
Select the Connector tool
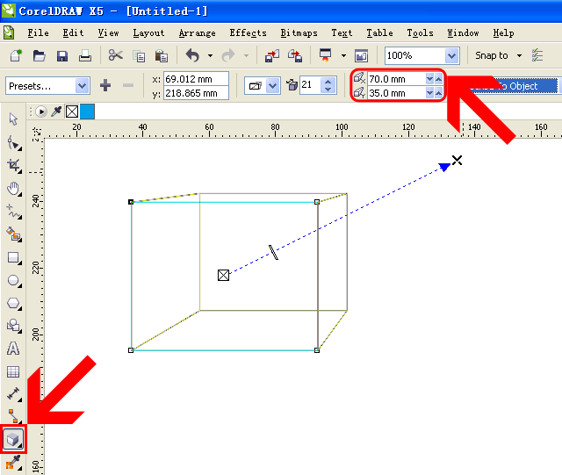click(x=14, y=416)
